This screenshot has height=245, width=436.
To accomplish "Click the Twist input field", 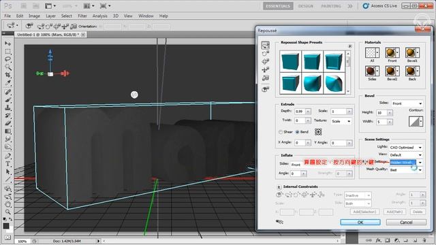I will pos(300,120).
